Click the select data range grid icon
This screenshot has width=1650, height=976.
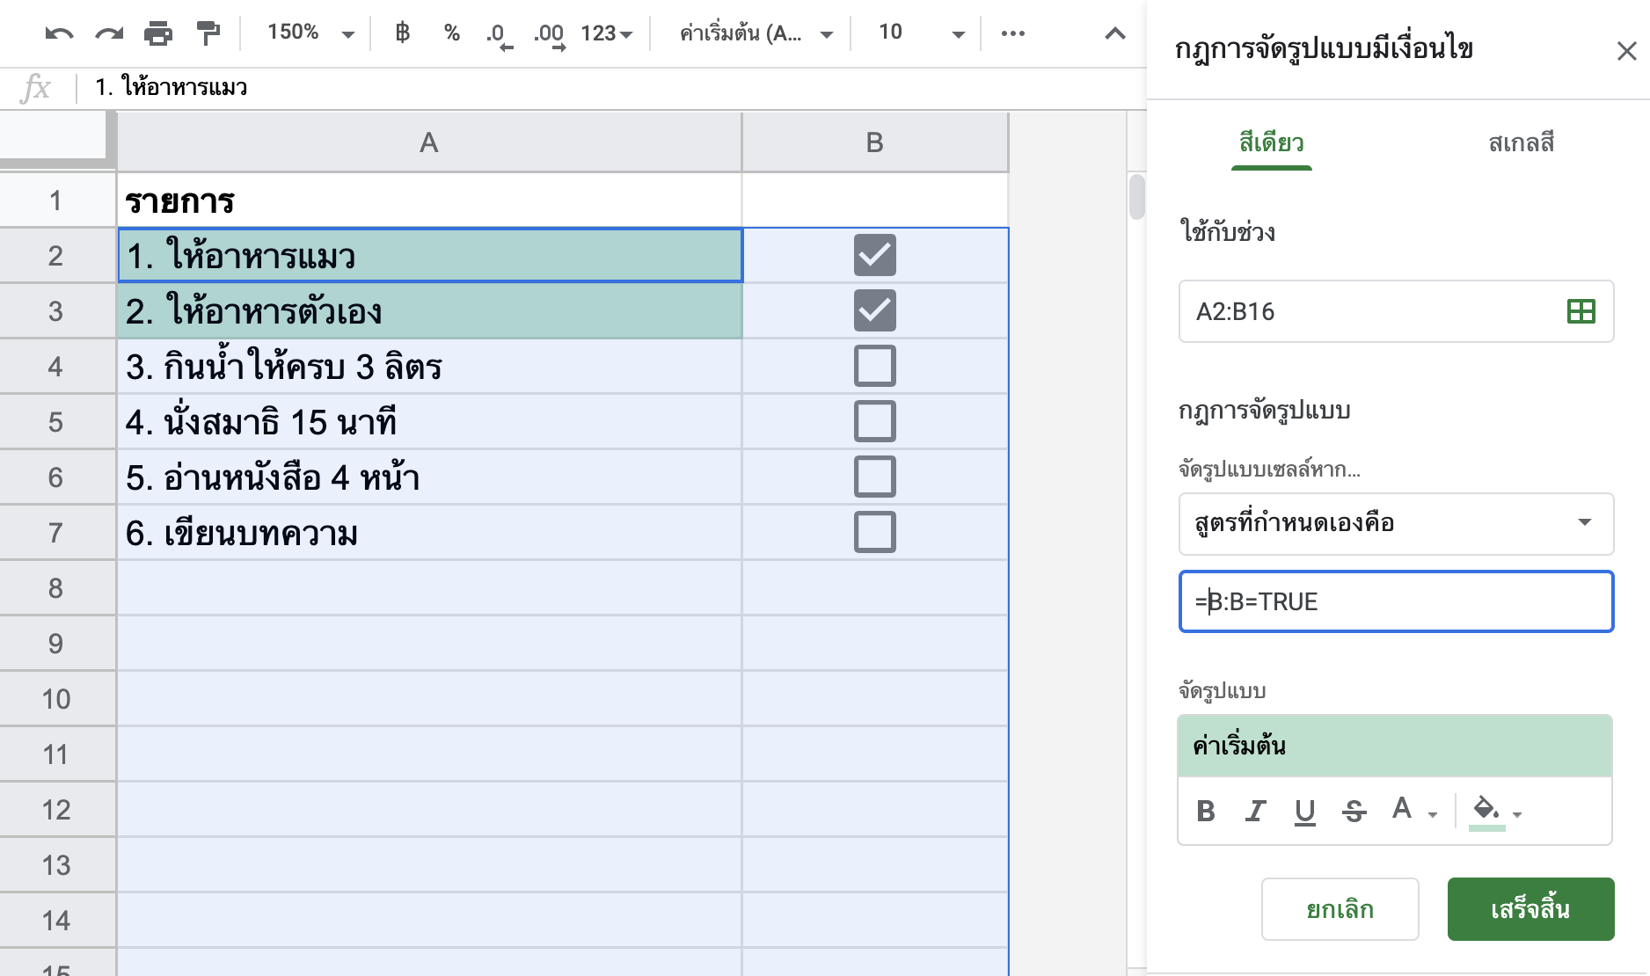point(1581,311)
